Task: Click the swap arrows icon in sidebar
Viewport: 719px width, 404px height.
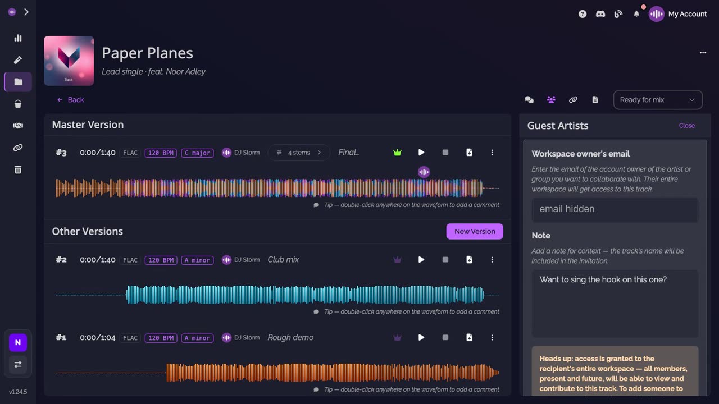Action: pyautogui.click(x=18, y=364)
